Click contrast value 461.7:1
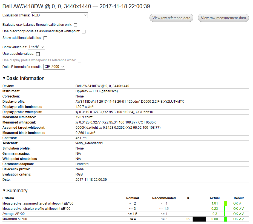The image size is (253, 224). point(81,138)
